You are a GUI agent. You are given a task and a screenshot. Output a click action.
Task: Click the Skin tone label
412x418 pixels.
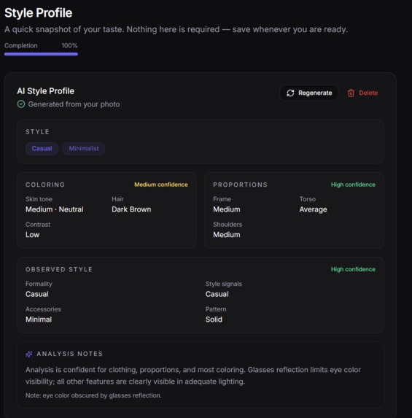point(39,199)
